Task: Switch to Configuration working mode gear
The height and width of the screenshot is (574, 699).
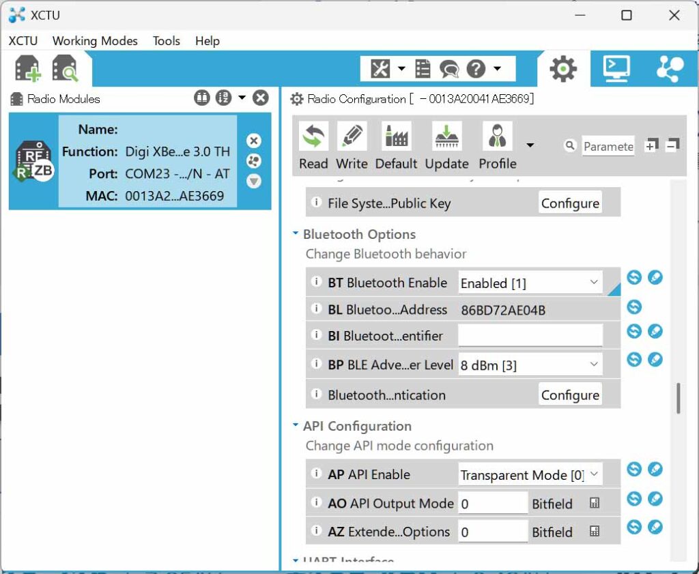Action: pos(563,69)
